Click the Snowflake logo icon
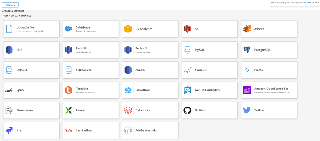The width and height of the screenshot is (320, 141). pyautogui.click(x=128, y=90)
